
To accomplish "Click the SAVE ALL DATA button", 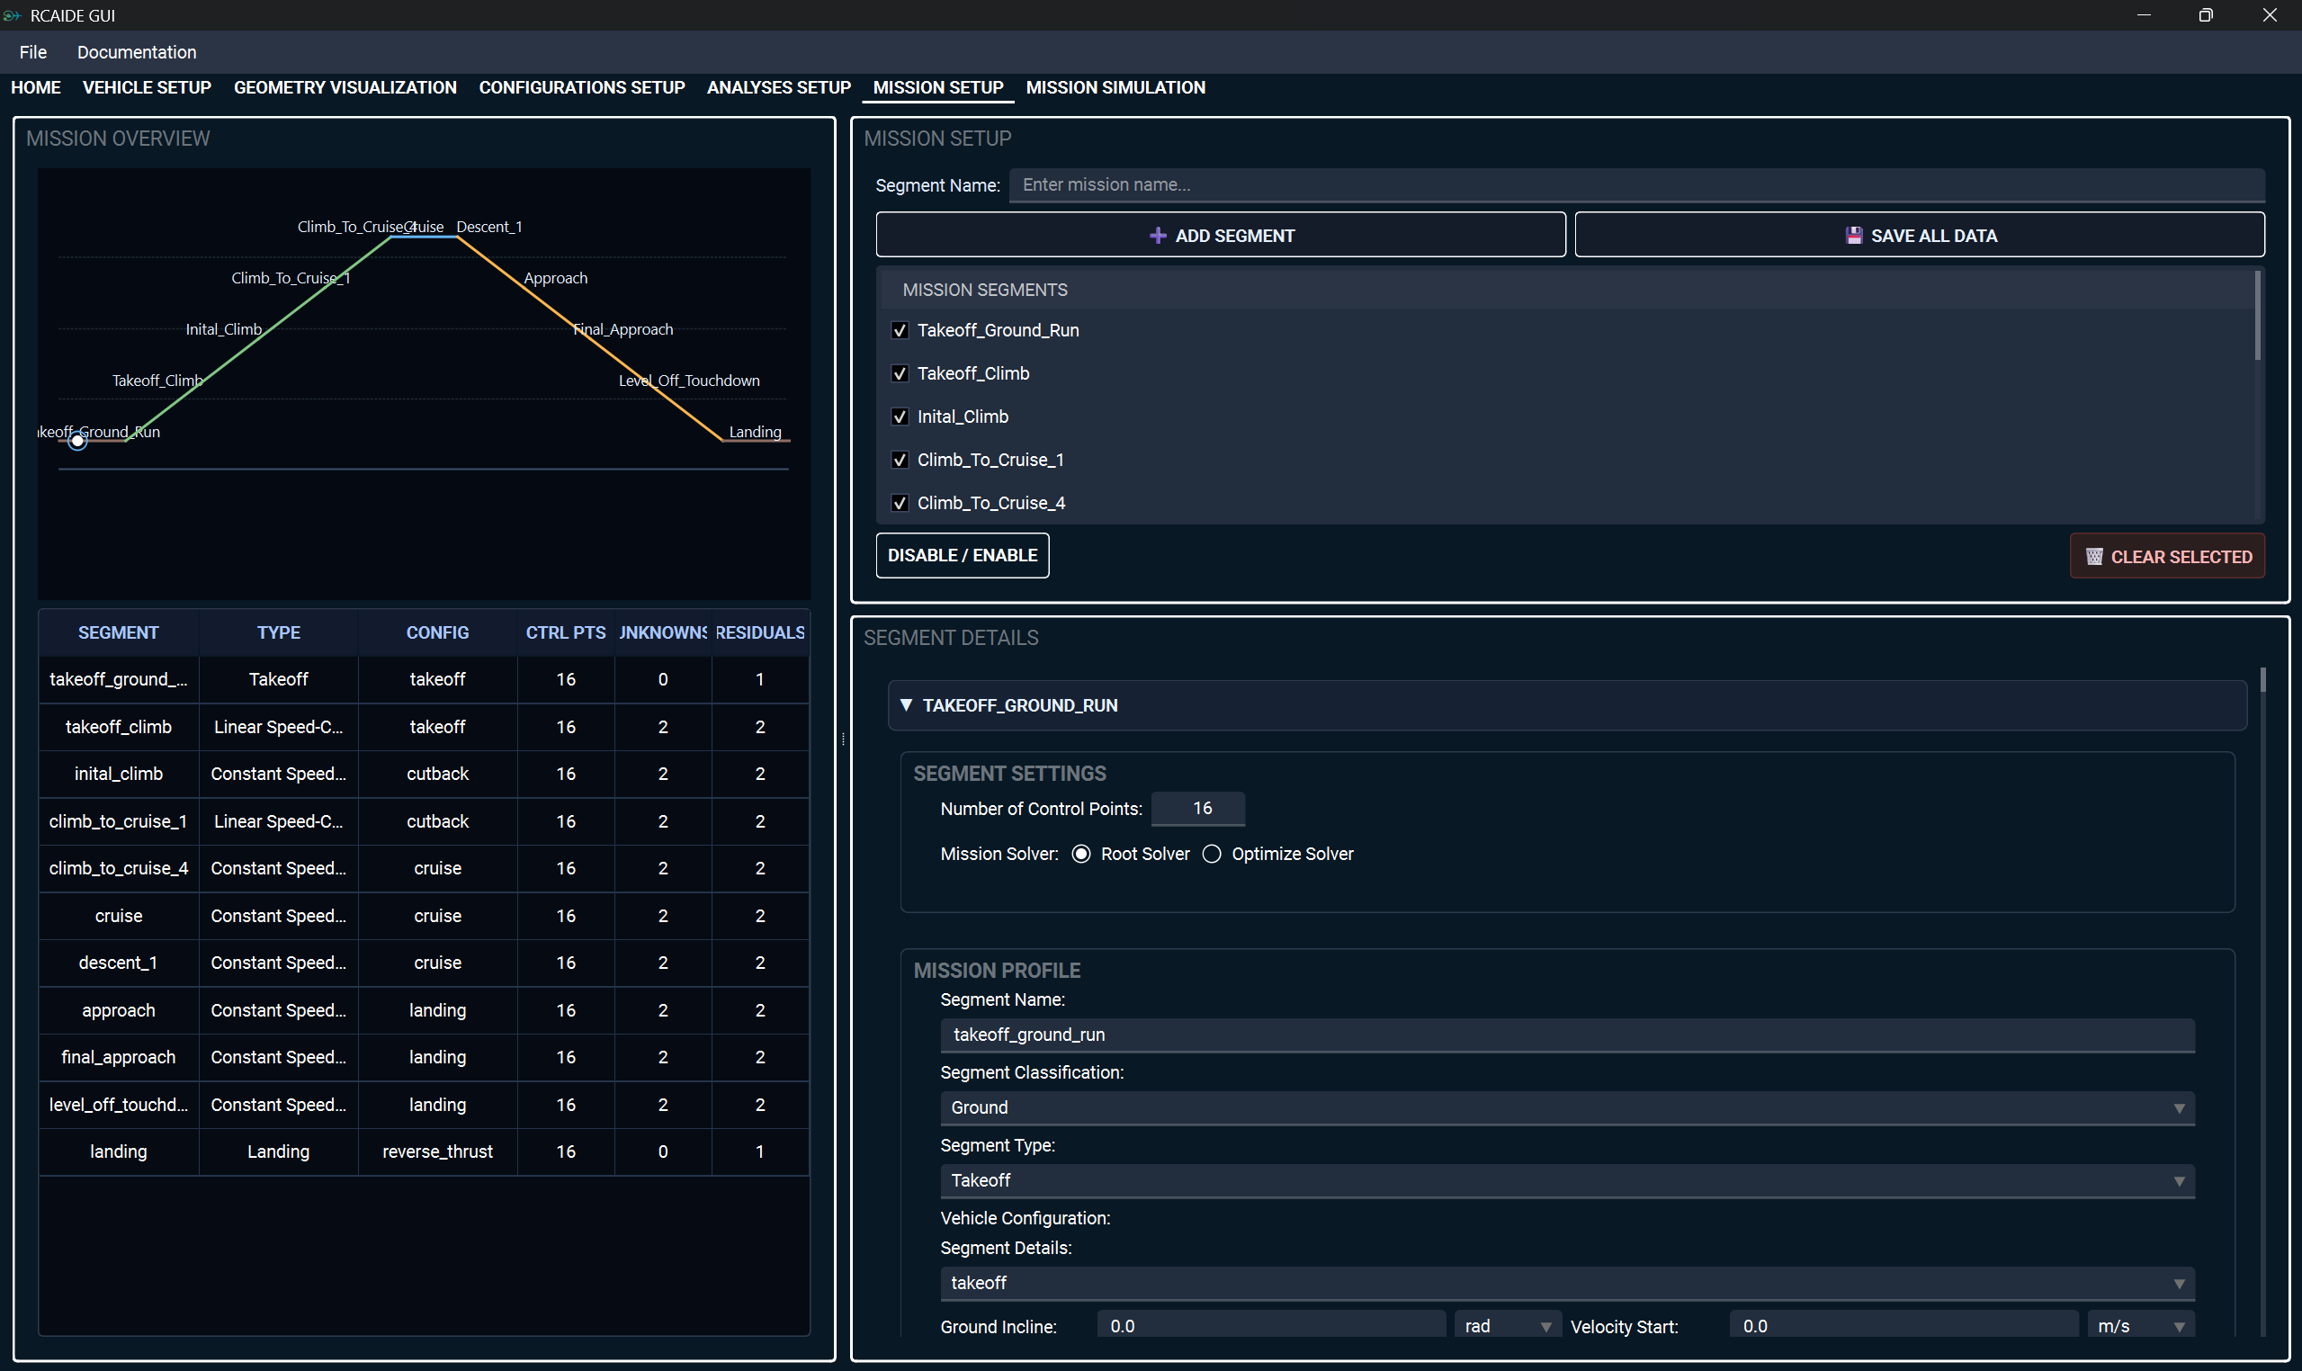I will 1920,235.
